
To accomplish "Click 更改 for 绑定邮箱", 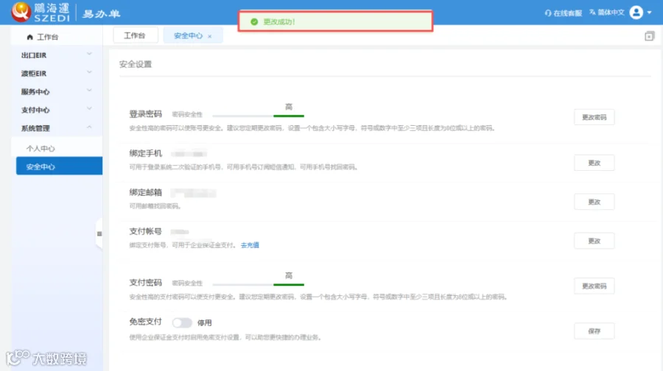I will 594,202.
